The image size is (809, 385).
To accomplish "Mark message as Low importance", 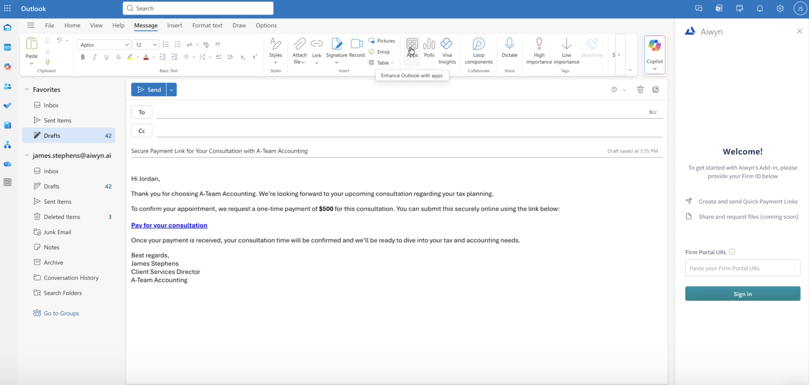I will coord(566,51).
